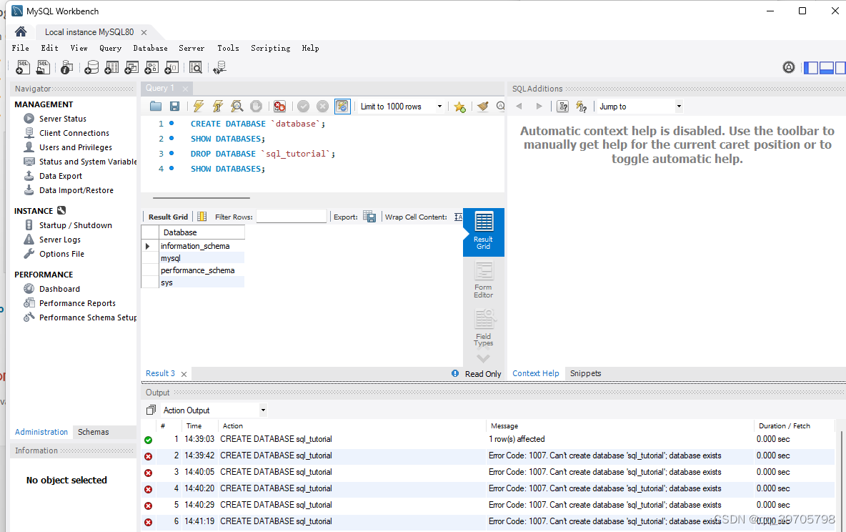Screen dimensions: 846x532
Task: Toggle autocommit mode button
Action: [x=342, y=107]
